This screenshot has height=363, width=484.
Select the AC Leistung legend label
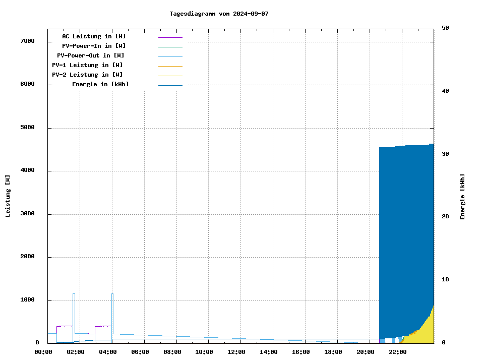pyautogui.click(x=94, y=36)
